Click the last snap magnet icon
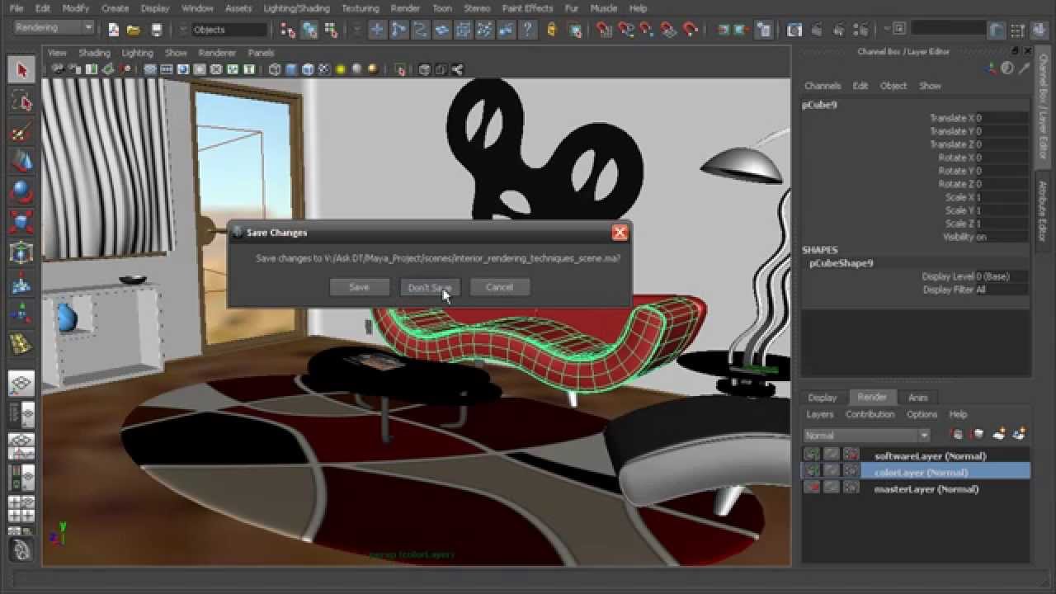This screenshot has height=594, width=1056. 691,30
